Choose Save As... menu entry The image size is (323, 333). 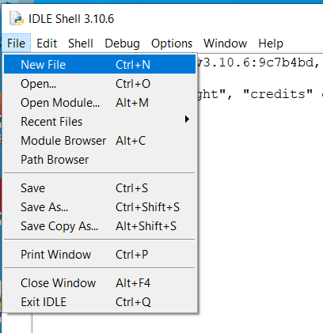coord(100,207)
